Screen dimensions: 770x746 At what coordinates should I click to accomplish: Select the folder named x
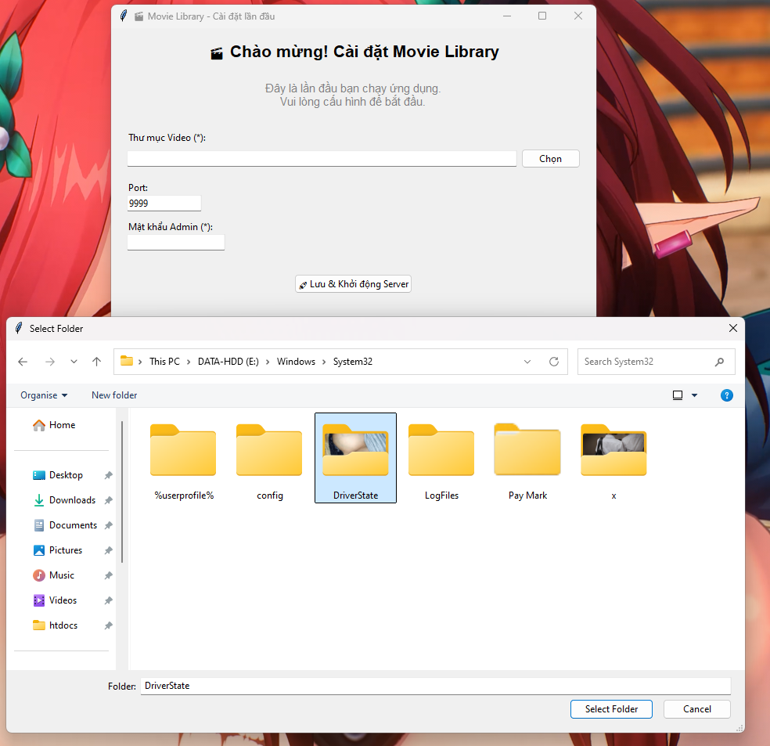pyautogui.click(x=613, y=458)
